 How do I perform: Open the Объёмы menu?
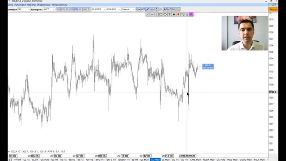pyautogui.click(x=31, y=5)
